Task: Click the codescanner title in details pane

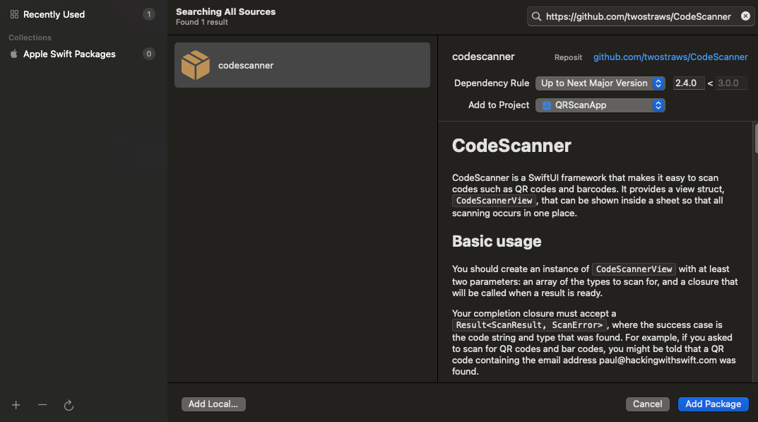Action: [483, 57]
